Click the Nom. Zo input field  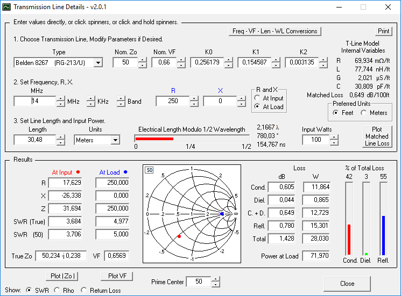pyautogui.click(x=125, y=62)
